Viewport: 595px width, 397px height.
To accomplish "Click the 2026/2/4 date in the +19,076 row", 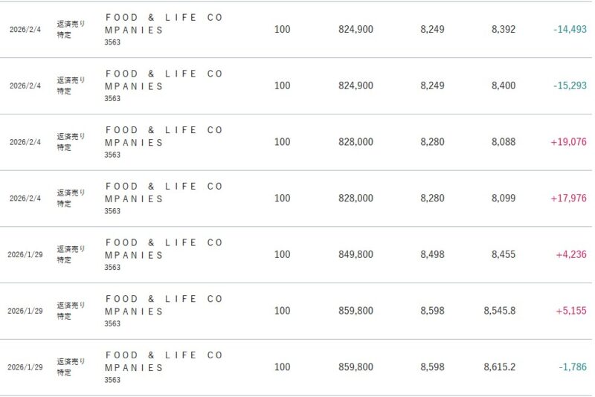I will click(25, 142).
